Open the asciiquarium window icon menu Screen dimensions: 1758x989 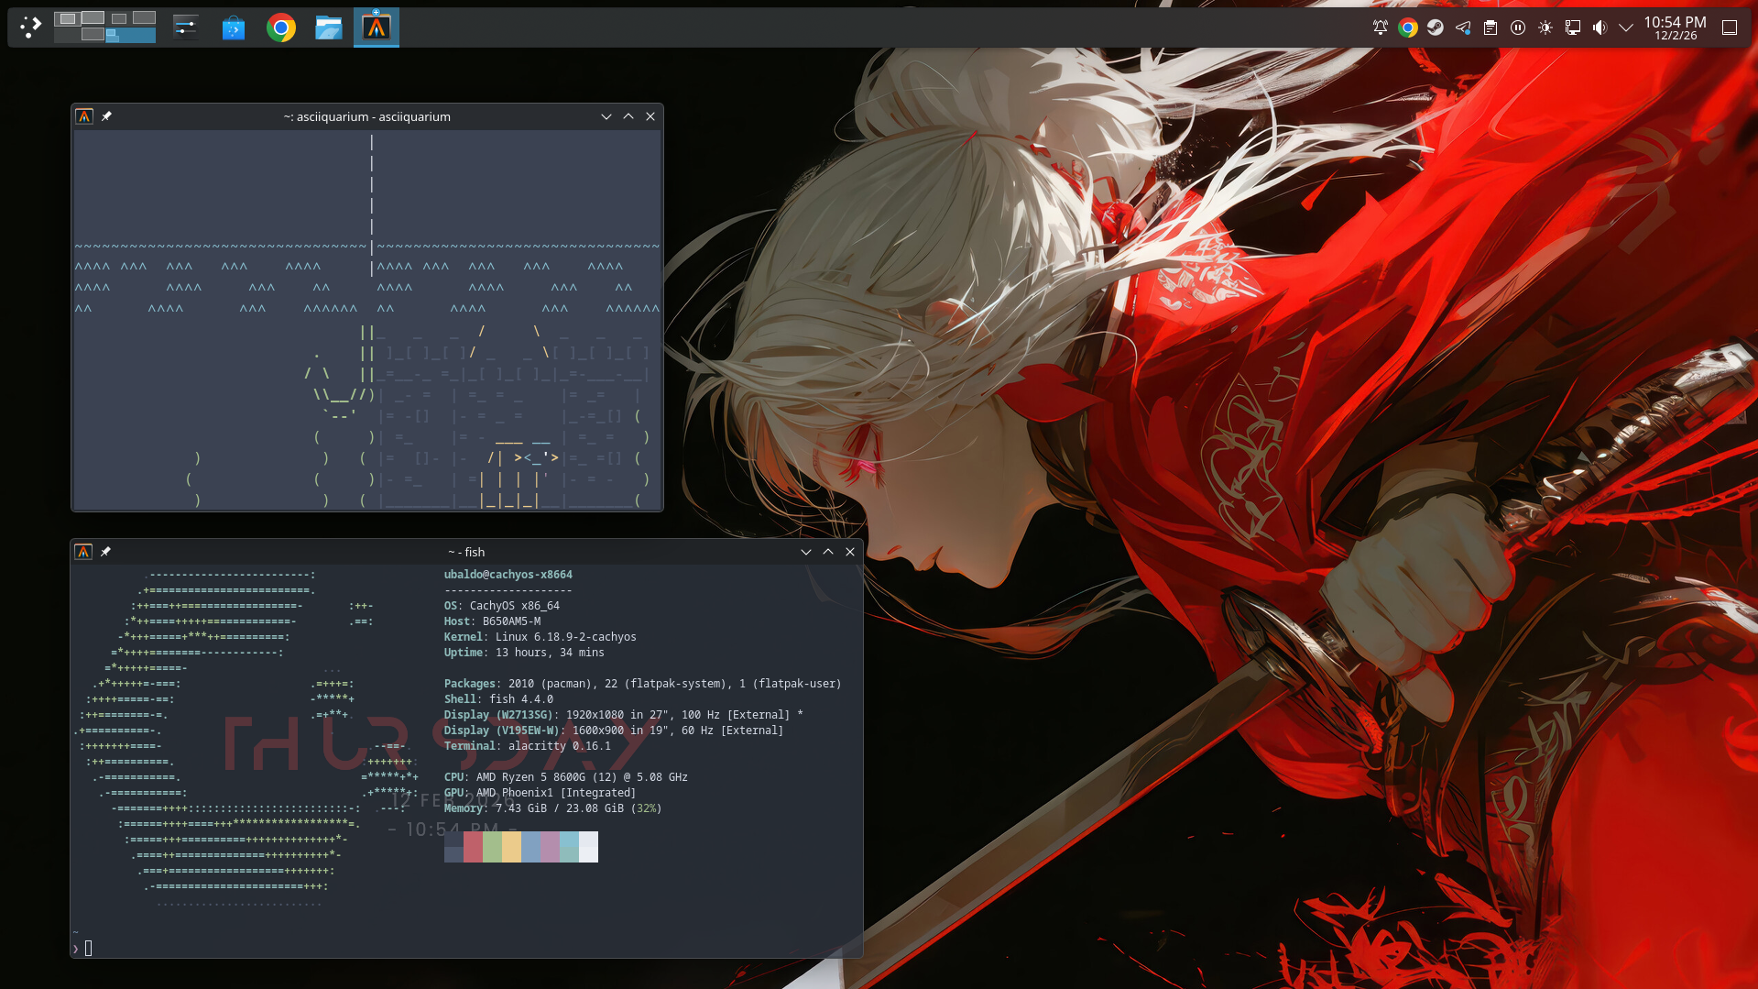pyautogui.click(x=84, y=116)
